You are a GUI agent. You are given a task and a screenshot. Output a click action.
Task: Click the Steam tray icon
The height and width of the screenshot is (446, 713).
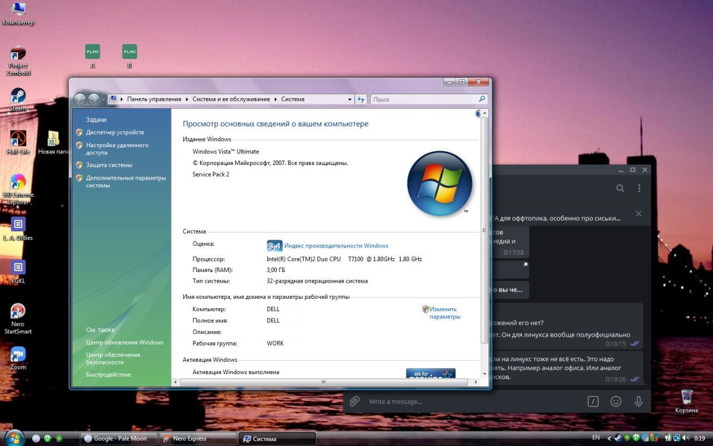click(x=618, y=438)
